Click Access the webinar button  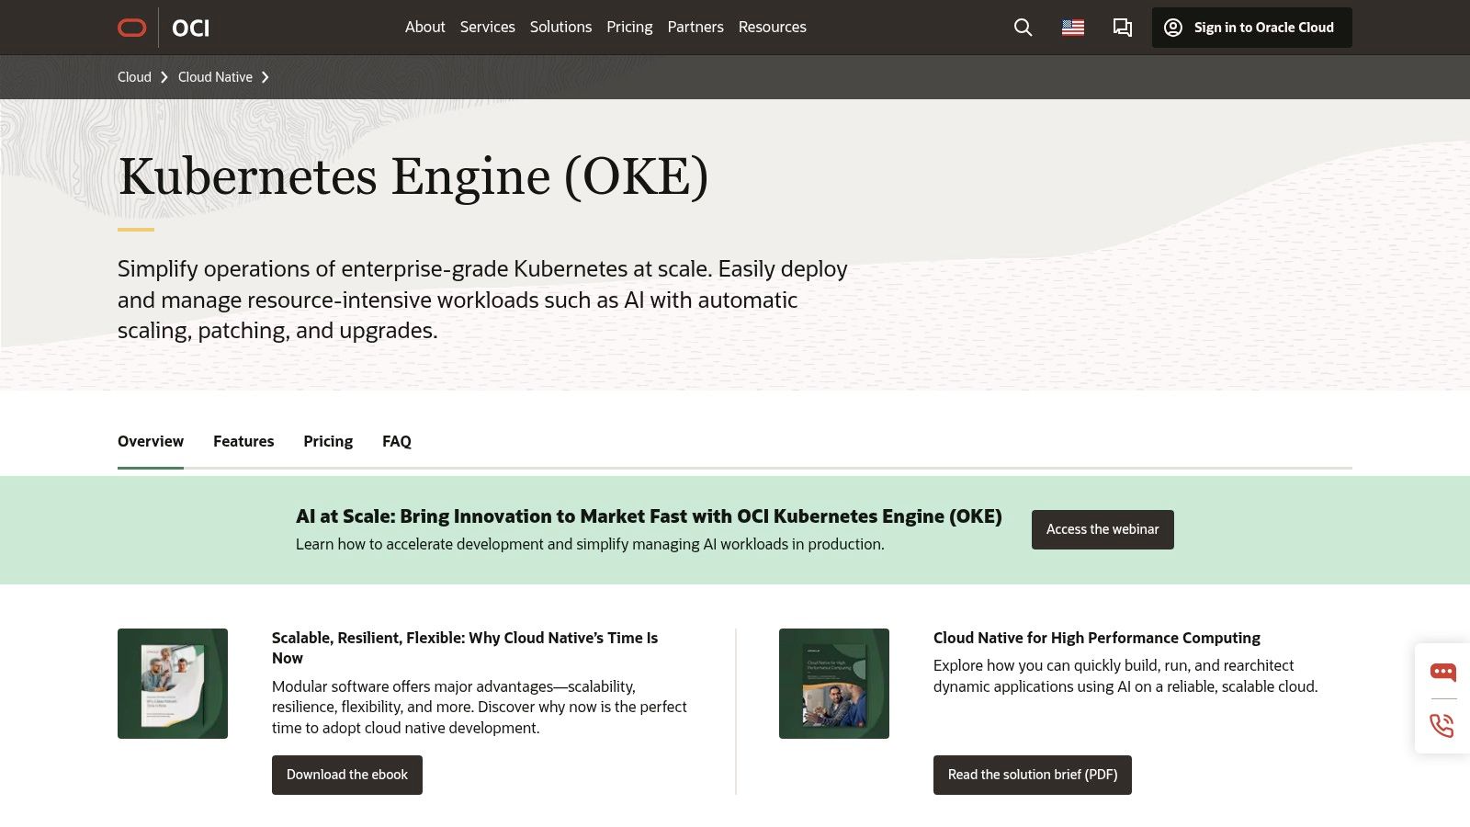click(1102, 529)
